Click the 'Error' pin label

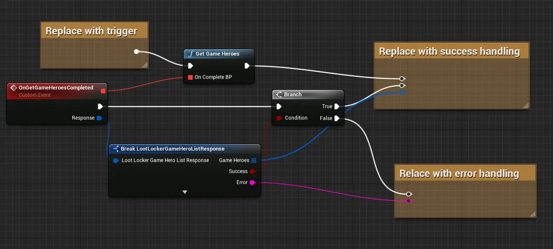click(x=242, y=182)
